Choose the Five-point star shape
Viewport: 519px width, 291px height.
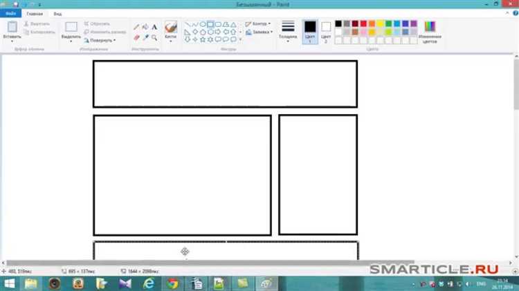click(x=203, y=39)
